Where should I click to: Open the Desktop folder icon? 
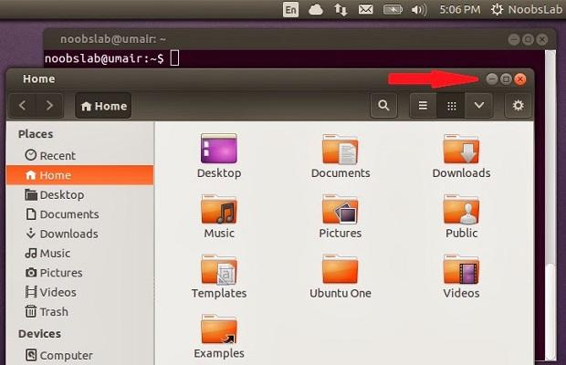pyautogui.click(x=219, y=149)
